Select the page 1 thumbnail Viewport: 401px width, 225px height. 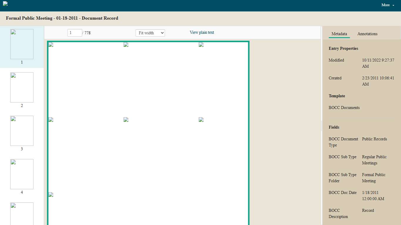pos(22,44)
